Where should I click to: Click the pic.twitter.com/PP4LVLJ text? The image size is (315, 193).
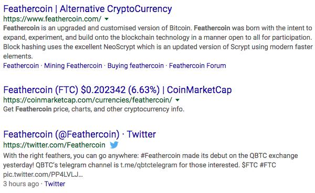click(43, 174)
